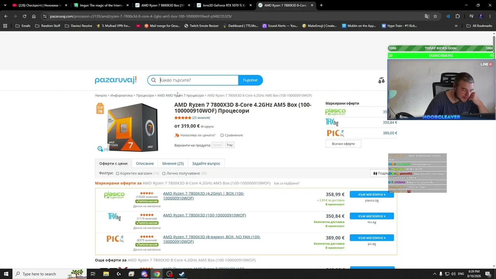Zoom the product image with magnifier icon

100,149
